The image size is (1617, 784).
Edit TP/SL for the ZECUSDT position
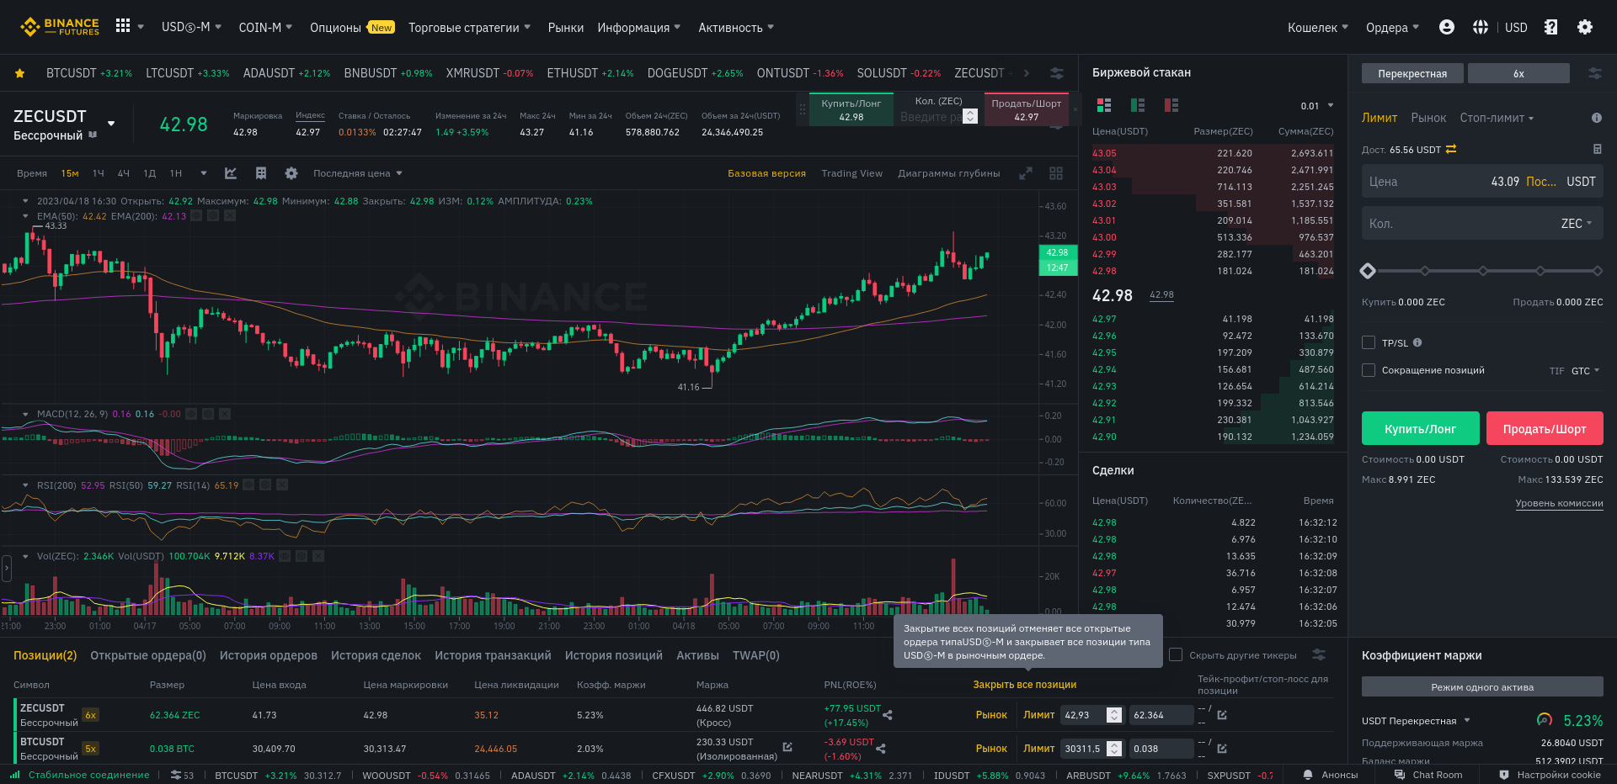coord(1222,715)
